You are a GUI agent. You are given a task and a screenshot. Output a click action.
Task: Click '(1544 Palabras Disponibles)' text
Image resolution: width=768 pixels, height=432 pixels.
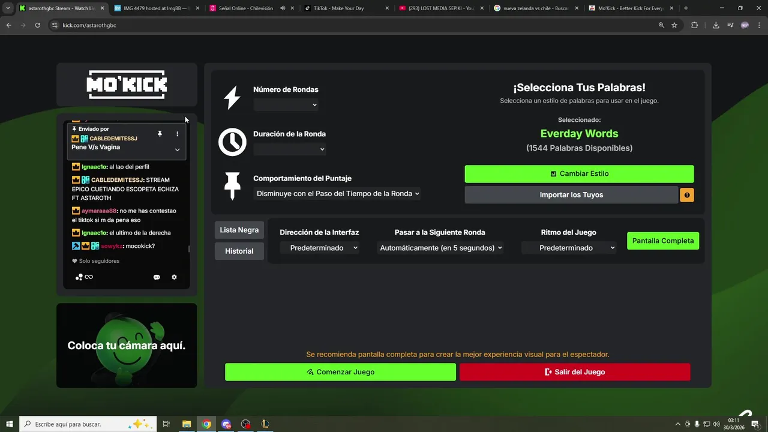(579, 148)
